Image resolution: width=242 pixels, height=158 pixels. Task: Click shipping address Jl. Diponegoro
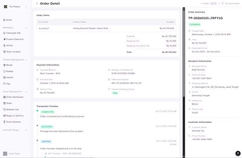tap(215, 87)
